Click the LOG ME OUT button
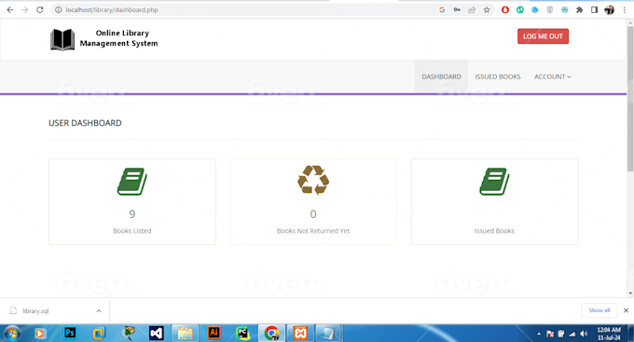Screen dimensions: 634x342 [x=543, y=36]
